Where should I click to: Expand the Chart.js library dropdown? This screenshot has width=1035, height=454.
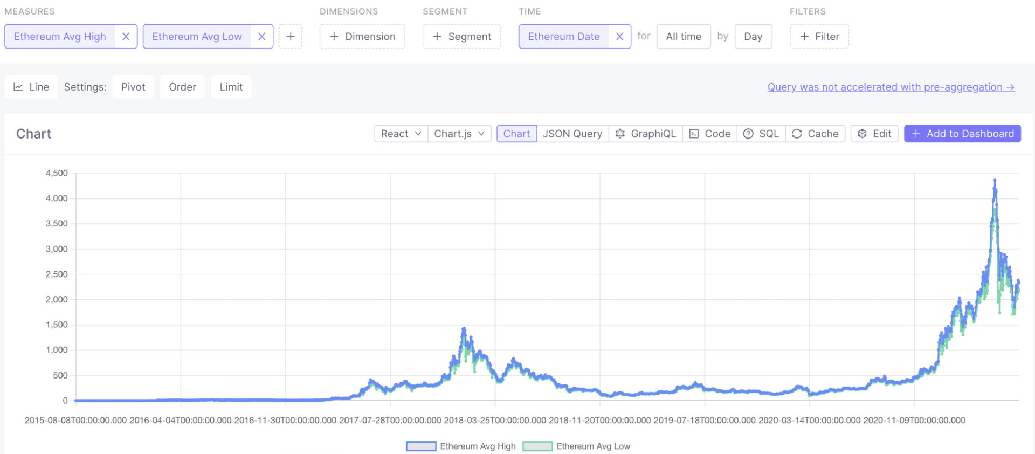click(x=459, y=134)
